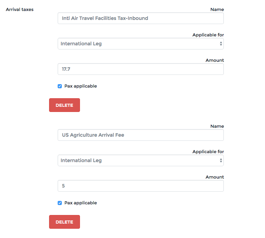Image resolution: width=265 pixels, height=238 pixels.
Task: Uncheck Pax applicable for US Agriculture Arrival Fee
Action: tap(60, 203)
